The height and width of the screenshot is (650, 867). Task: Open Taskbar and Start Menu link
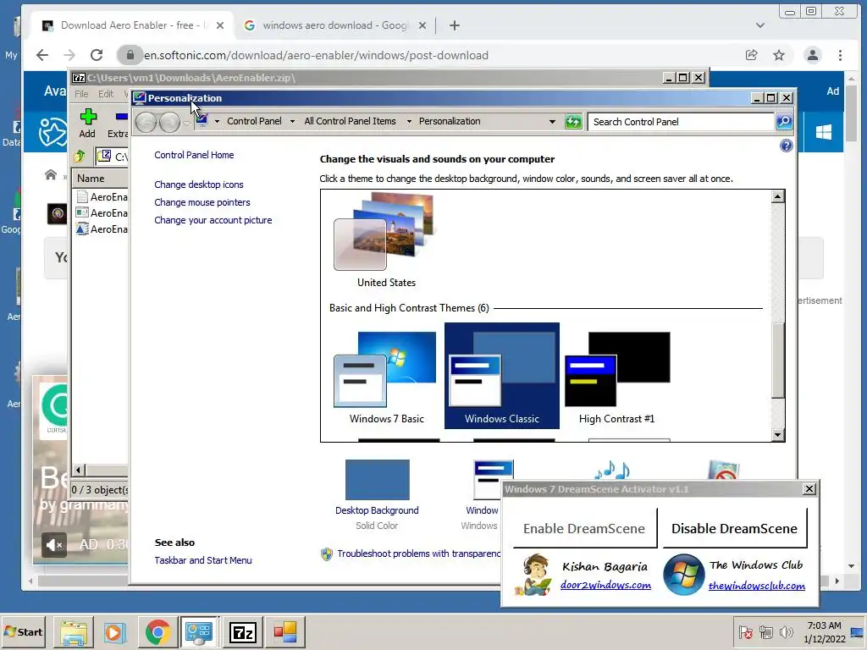click(203, 560)
